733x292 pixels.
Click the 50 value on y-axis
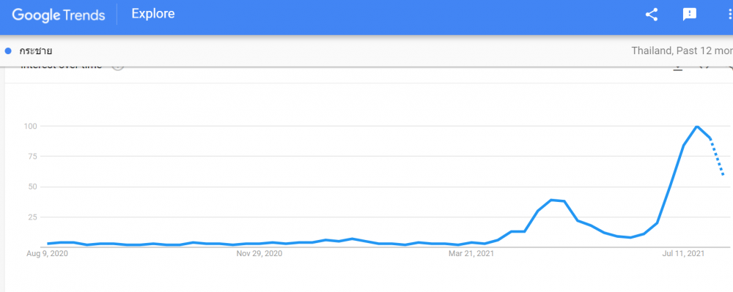click(x=33, y=187)
